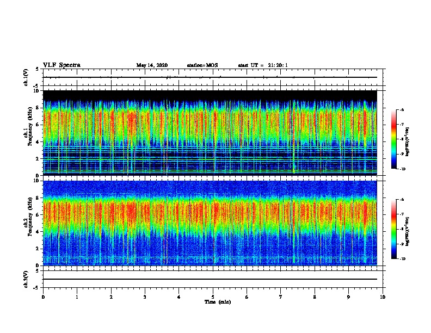Click the ch.1 spectrogram color scale bar
431x333 pixels.
click(x=393, y=139)
